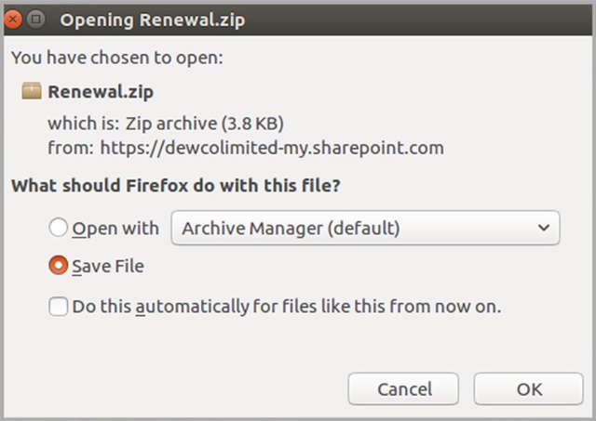Click the dewcolimited-my.sharepoint.com source URL
The height and width of the screenshot is (421, 596).
click(272, 148)
